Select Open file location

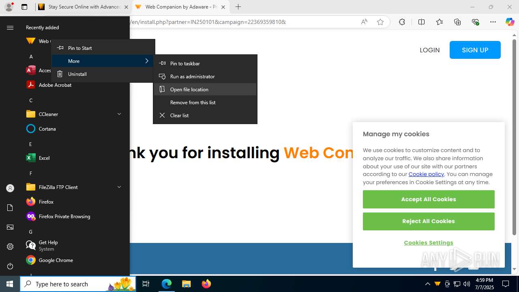click(205, 89)
